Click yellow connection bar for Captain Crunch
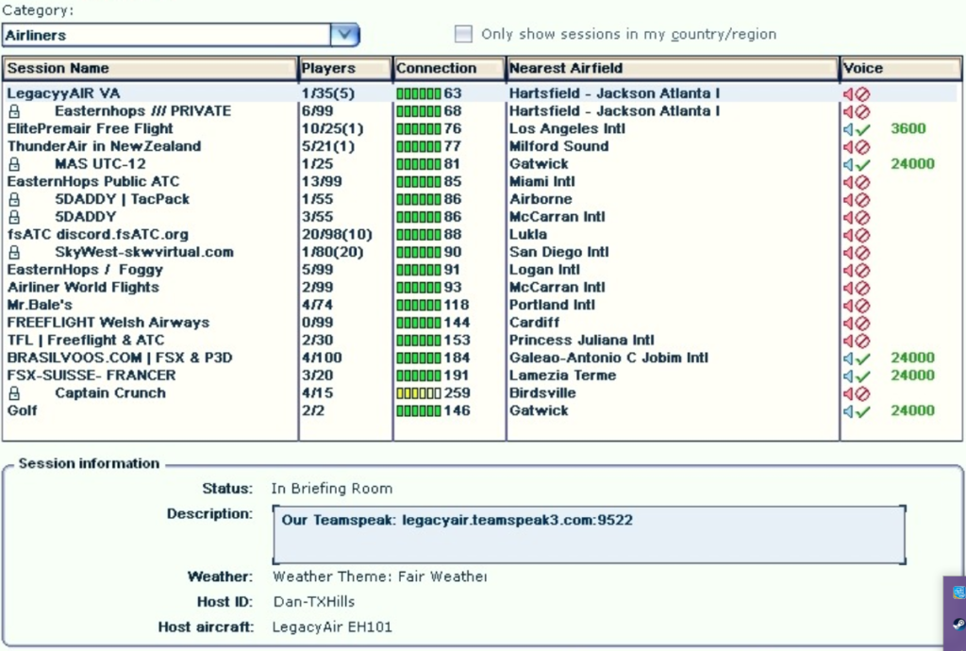Image resolution: width=966 pixels, height=651 pixels. [419, 392]
